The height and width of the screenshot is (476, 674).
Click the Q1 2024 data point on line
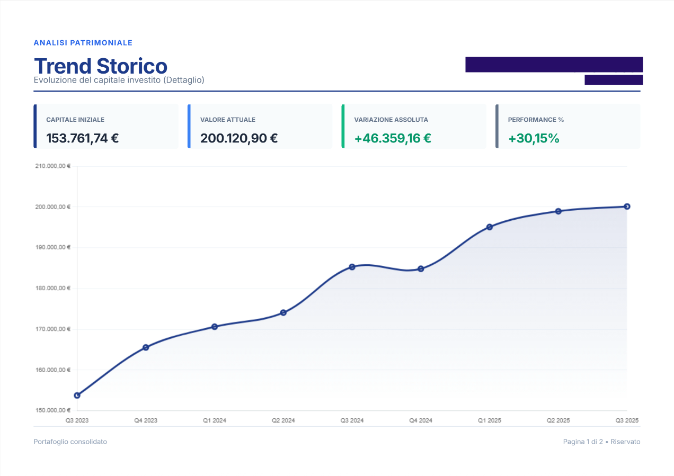215,327
